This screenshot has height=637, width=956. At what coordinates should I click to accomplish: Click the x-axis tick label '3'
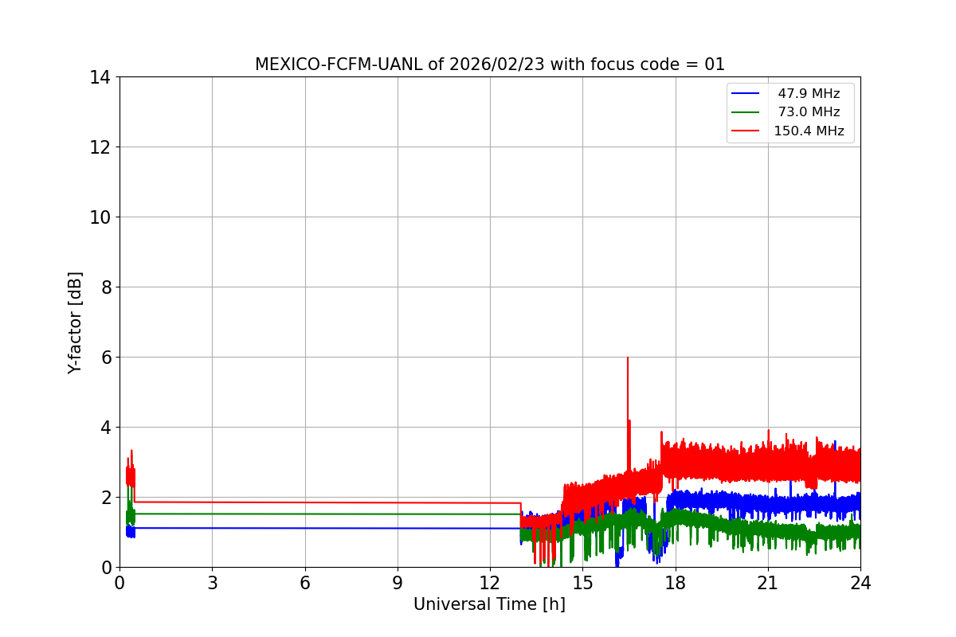(x=212, y=583)
